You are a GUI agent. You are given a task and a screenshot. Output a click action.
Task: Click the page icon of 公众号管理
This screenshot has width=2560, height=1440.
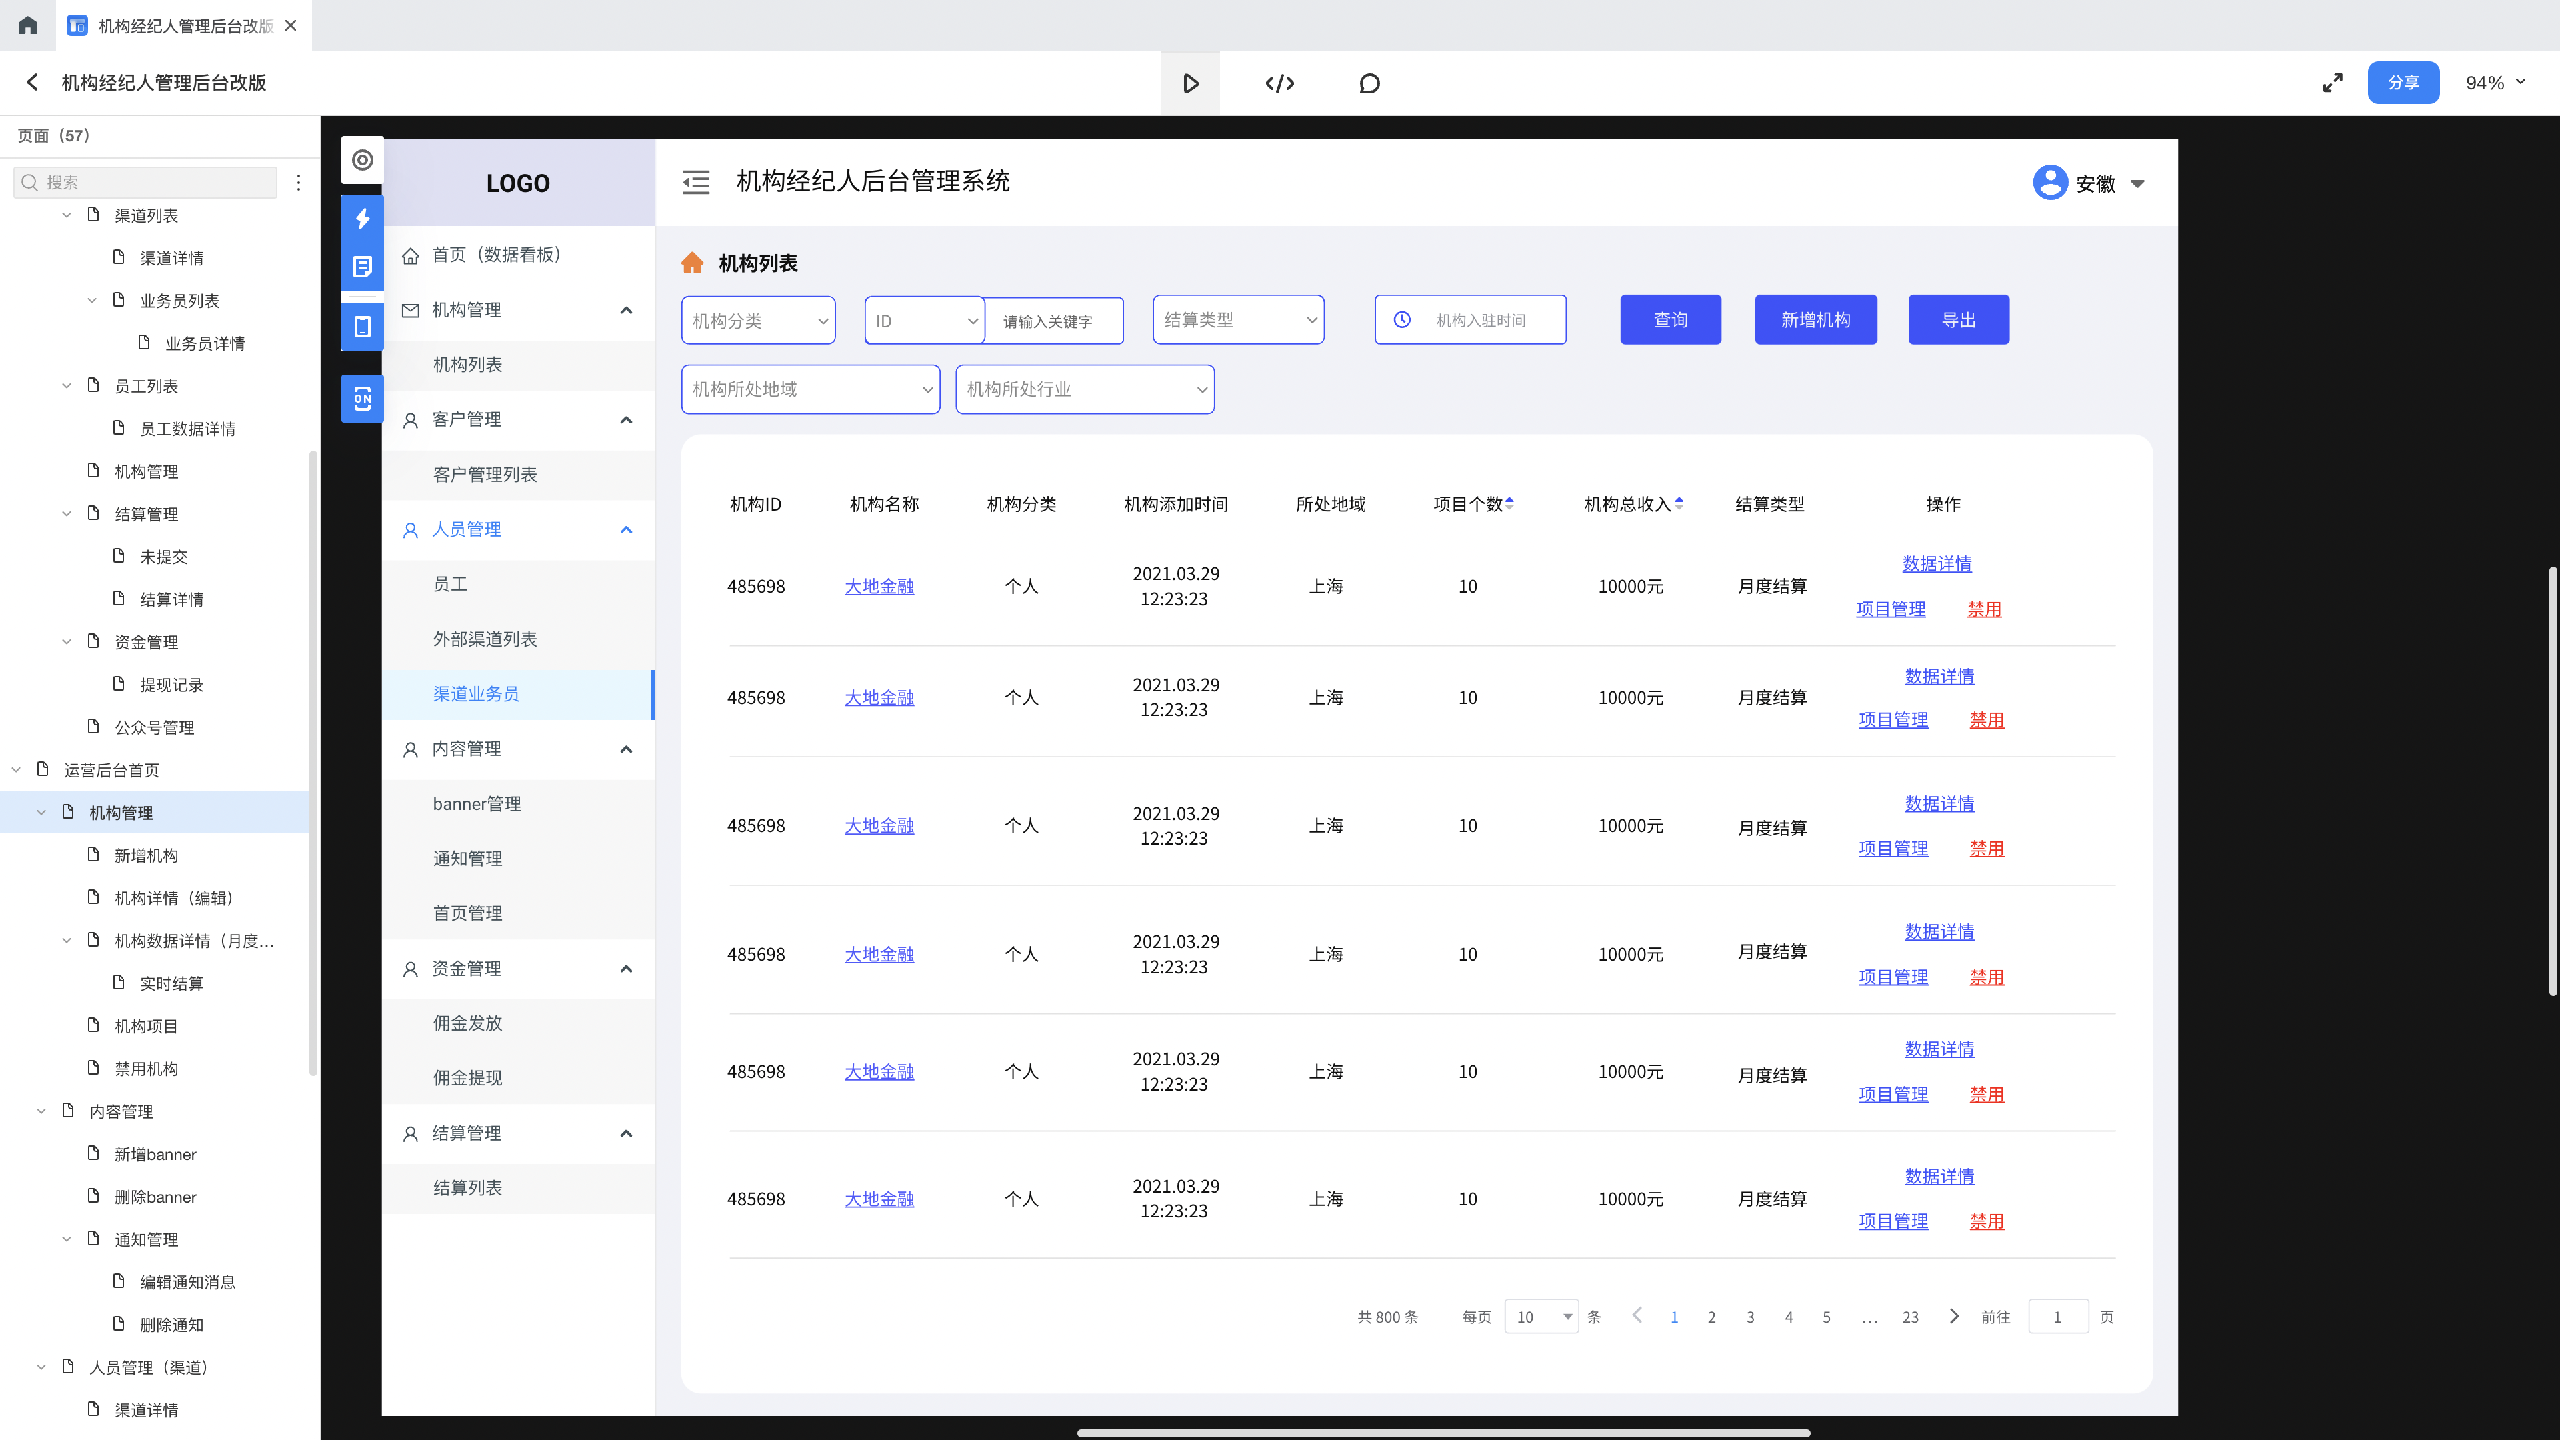[93, 727]
